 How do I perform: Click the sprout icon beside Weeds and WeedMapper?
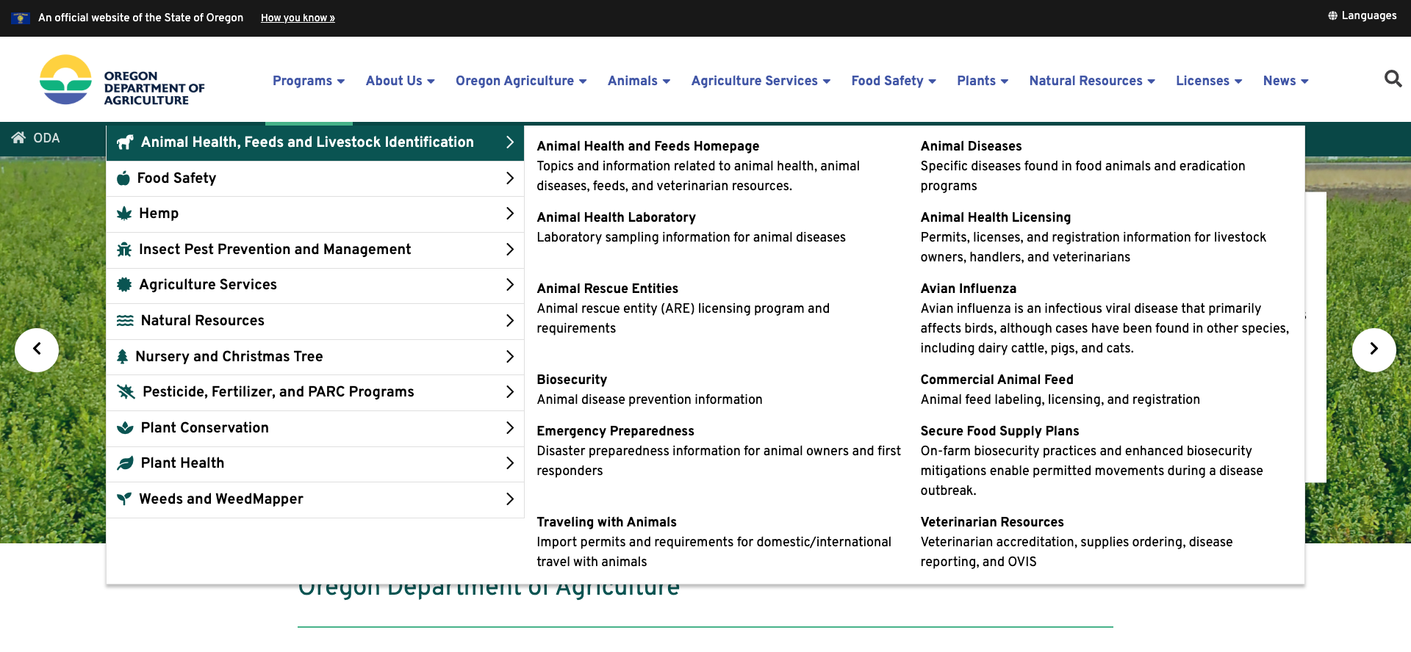(124, 499)
